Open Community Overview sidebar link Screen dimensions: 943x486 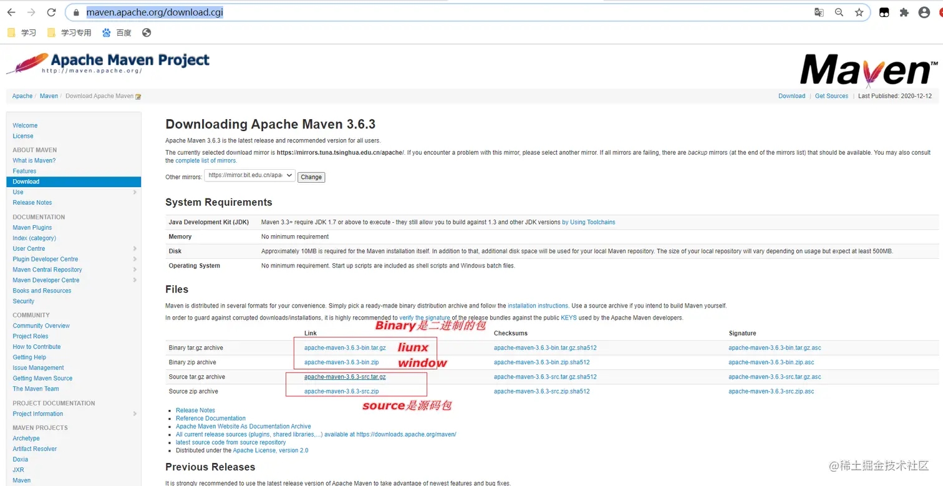click(41, 326)
